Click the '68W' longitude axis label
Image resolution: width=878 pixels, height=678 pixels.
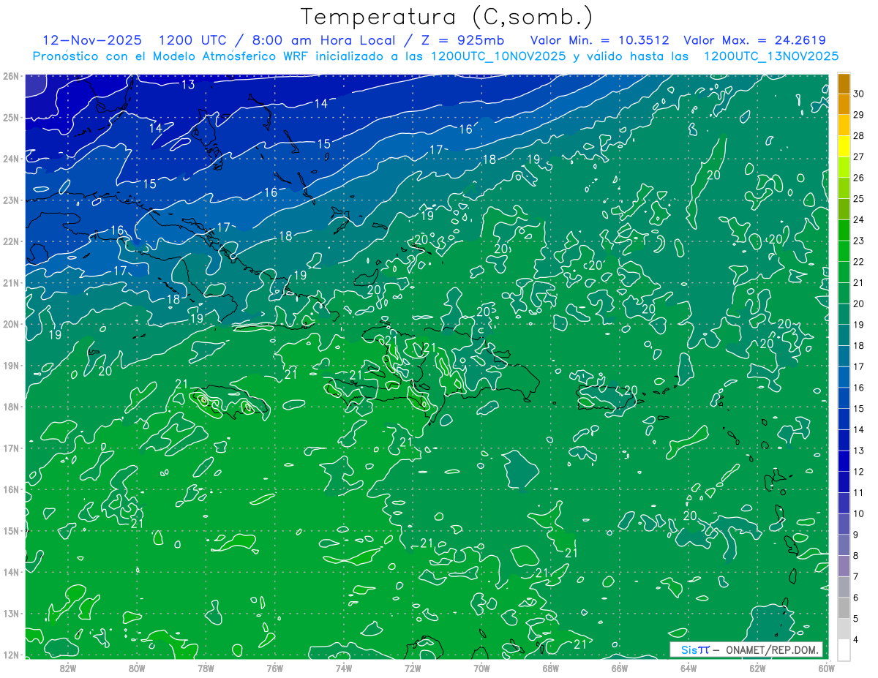tap(550, 668)
